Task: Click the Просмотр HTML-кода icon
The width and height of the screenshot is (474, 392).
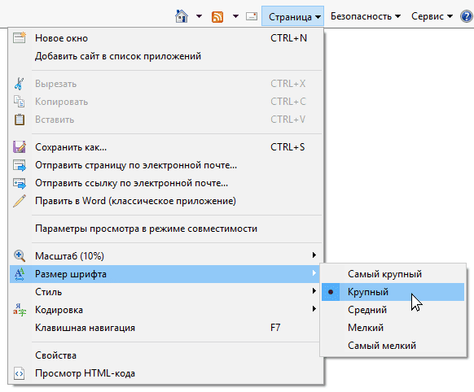Action: point(19,373)
